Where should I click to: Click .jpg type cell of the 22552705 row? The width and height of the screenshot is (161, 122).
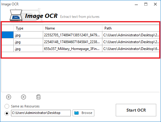(x=28, y=35)
